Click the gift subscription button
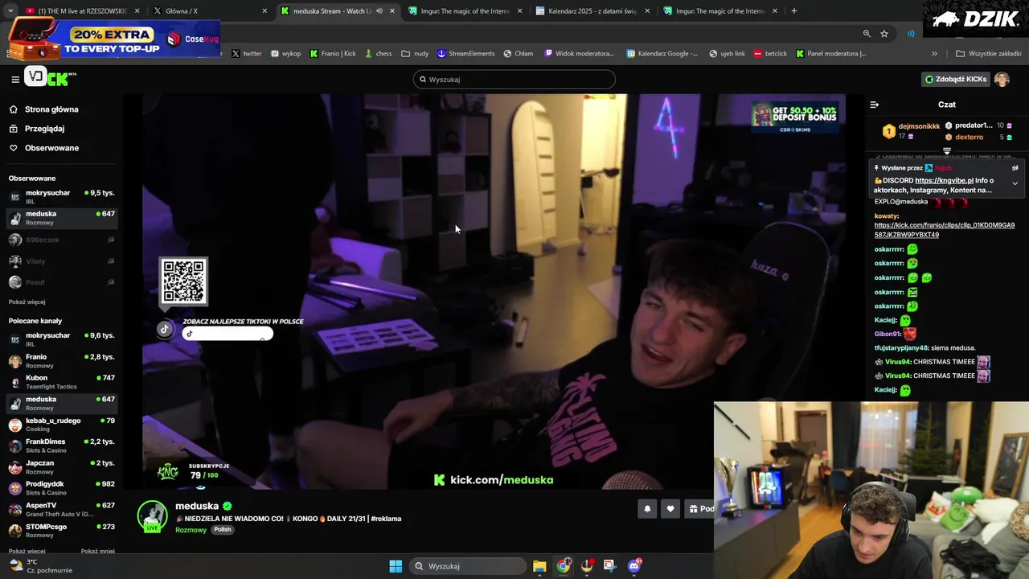1029x579 pixels. click(x=700, y=508)
